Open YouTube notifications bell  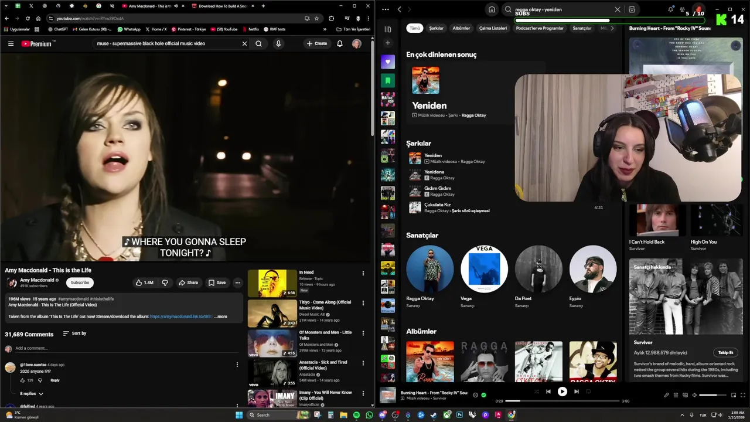point(339,43)
